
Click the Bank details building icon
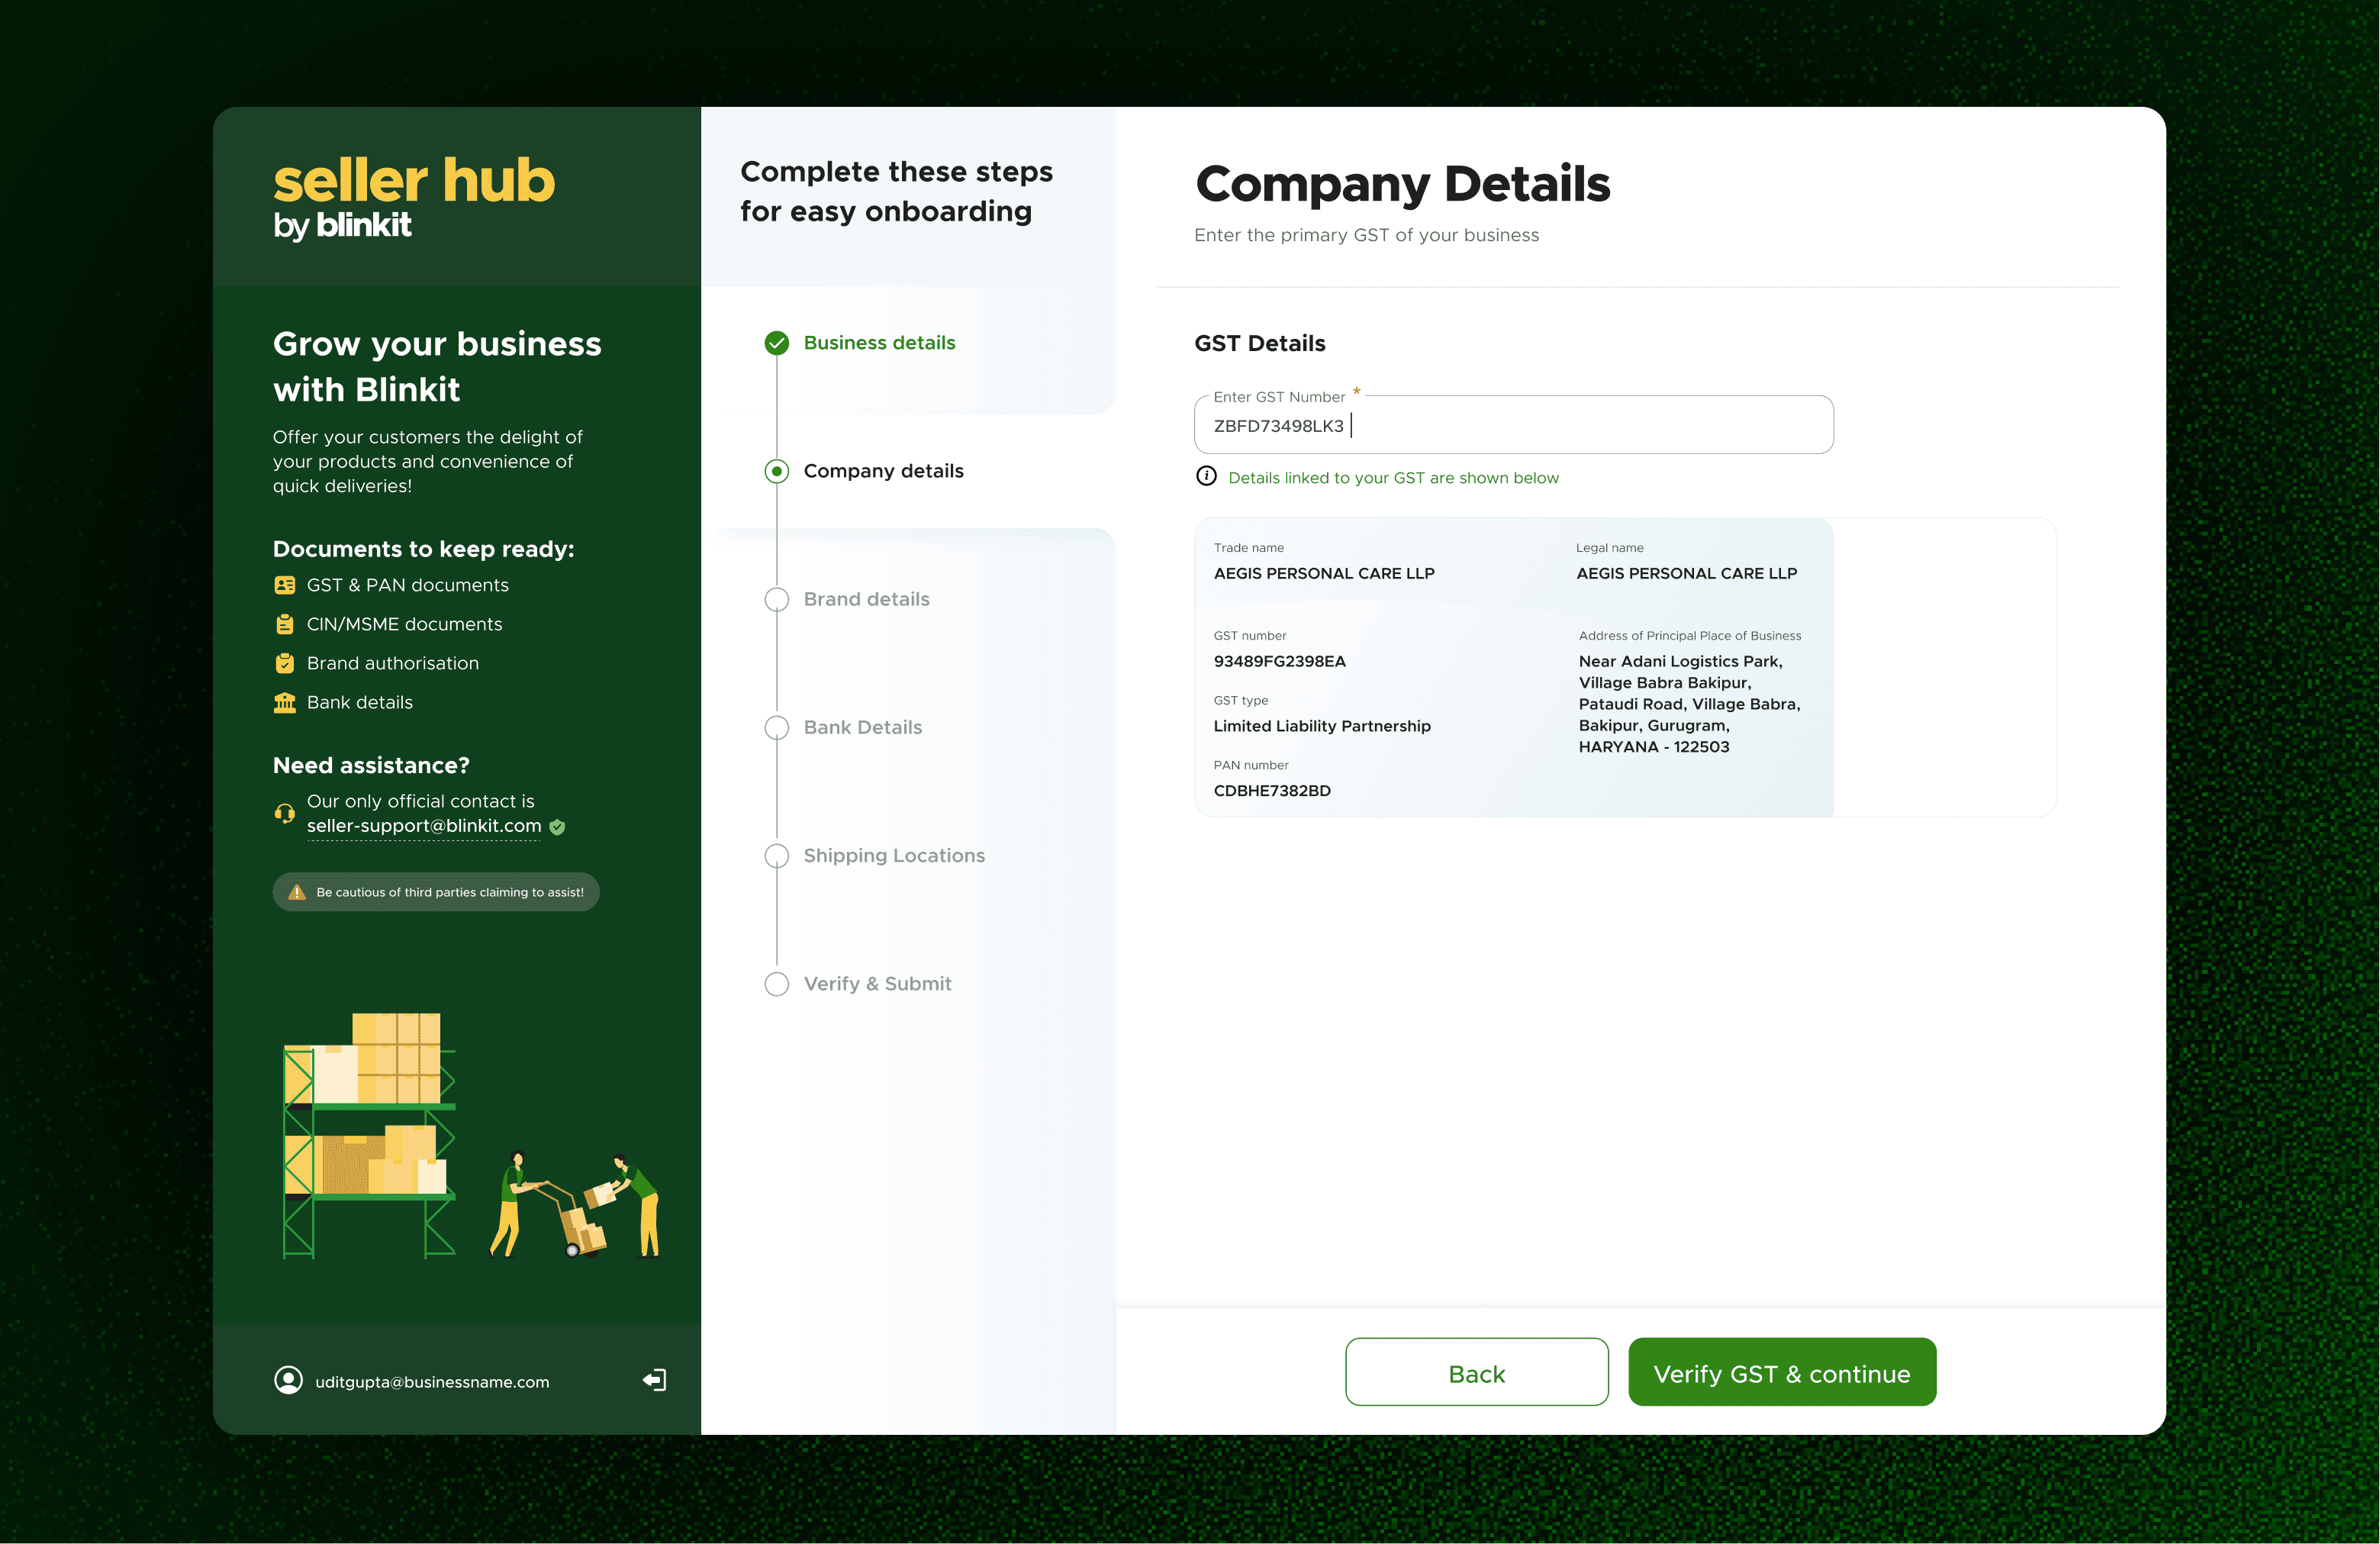[285, 702]
